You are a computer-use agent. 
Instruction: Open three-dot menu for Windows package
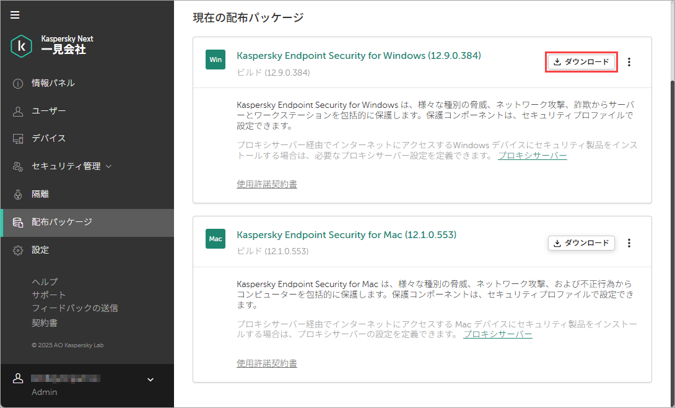[x=629, y=62]
